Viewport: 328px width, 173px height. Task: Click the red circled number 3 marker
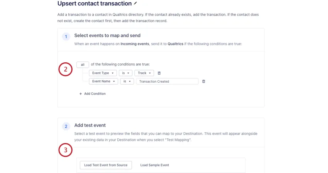[x=66, y=150]
